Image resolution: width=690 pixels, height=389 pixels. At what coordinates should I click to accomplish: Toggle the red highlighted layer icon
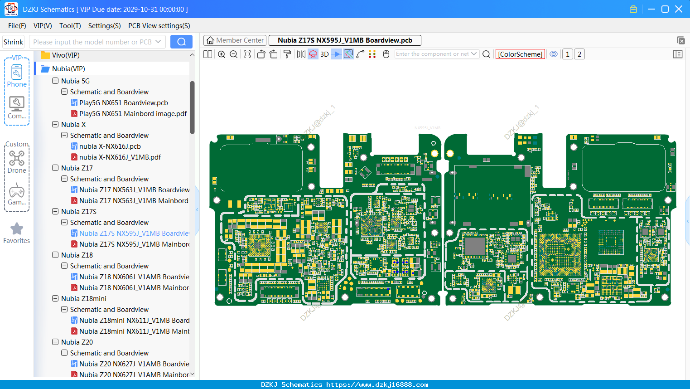(x=313, y=54)
